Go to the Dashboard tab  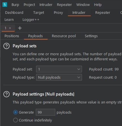(14, 13)
